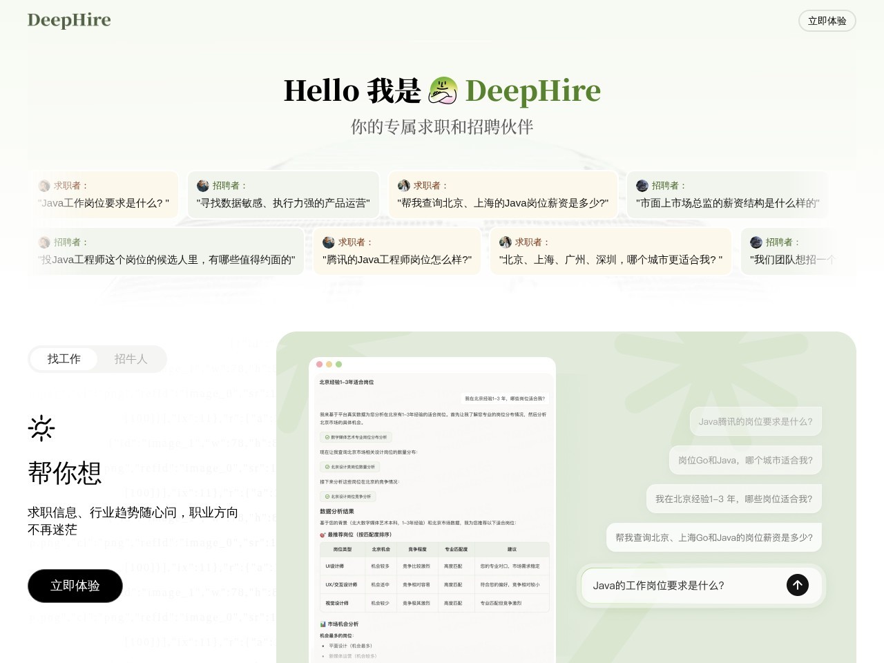
Task: Click avatar on the 腾讯的Java工程师 card
Action: (329, 242)
